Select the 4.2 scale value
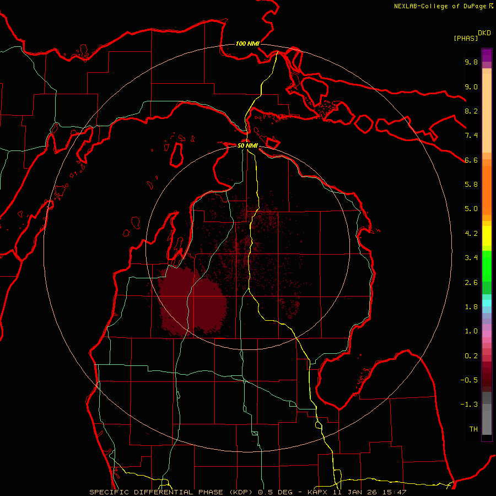The image size is (496, 496). pyautogui.click(x=471, y=234)
